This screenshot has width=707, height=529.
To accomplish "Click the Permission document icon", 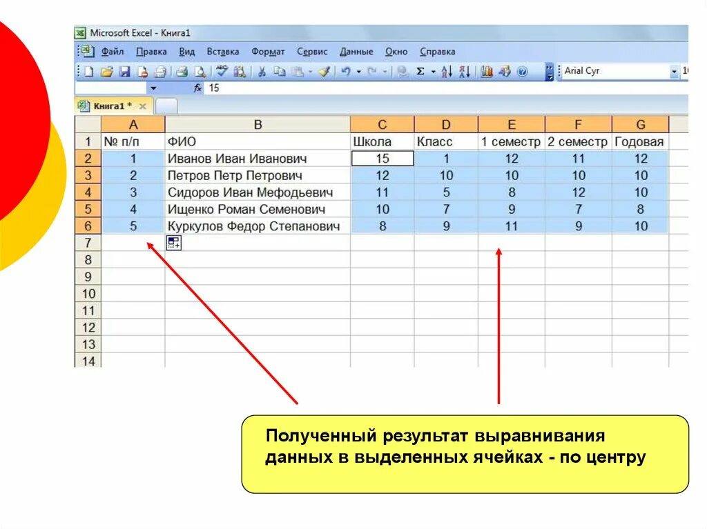I will tap(142, 71).
